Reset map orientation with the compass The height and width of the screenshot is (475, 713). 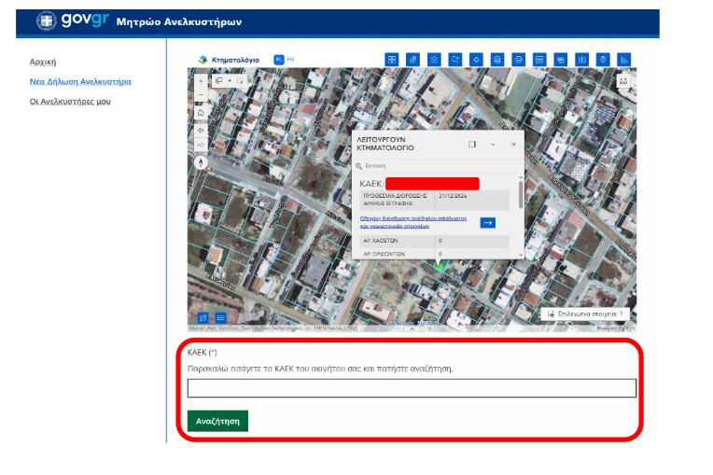pos(201,161)
